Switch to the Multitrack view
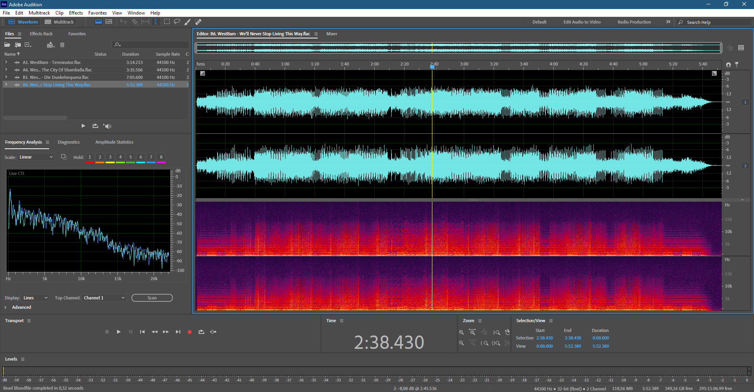 tap(59, 22)
